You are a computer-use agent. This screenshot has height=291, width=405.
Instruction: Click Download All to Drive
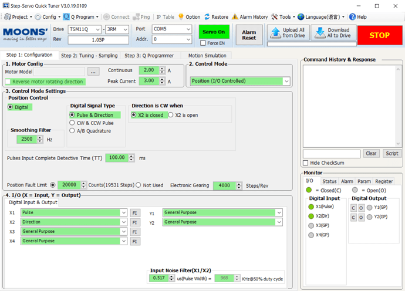[333, 32]
